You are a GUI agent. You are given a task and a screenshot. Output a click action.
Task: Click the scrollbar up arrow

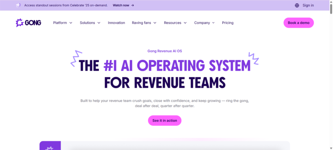coord(331,2)
